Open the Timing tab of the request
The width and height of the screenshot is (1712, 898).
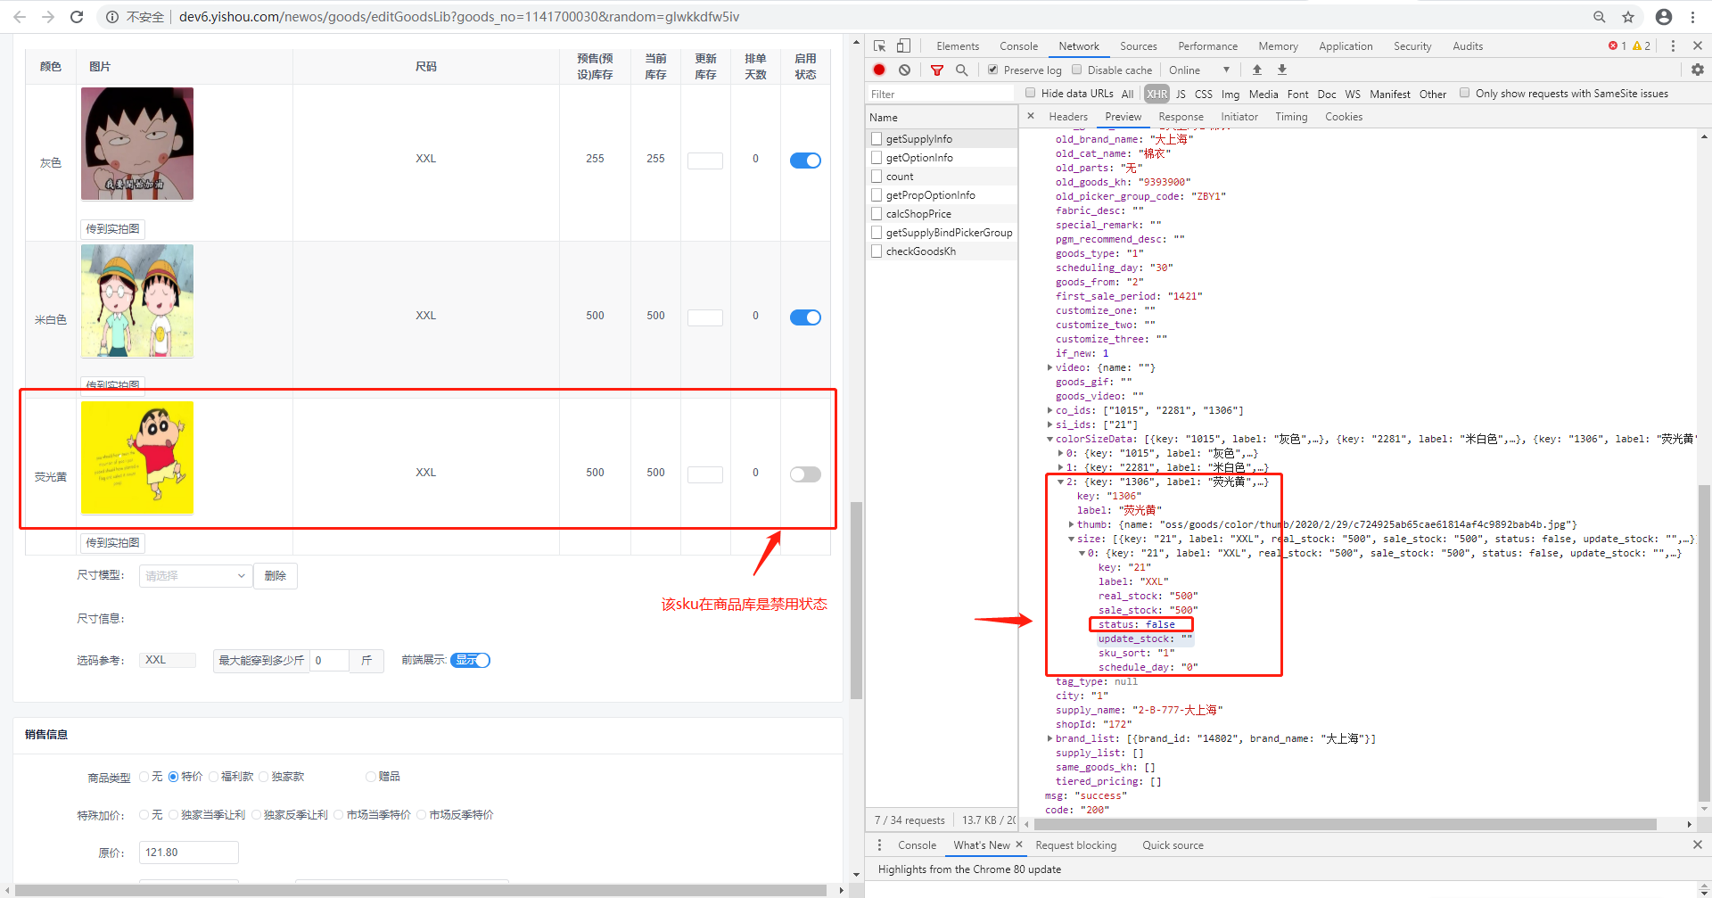(x=1291, y=117)
